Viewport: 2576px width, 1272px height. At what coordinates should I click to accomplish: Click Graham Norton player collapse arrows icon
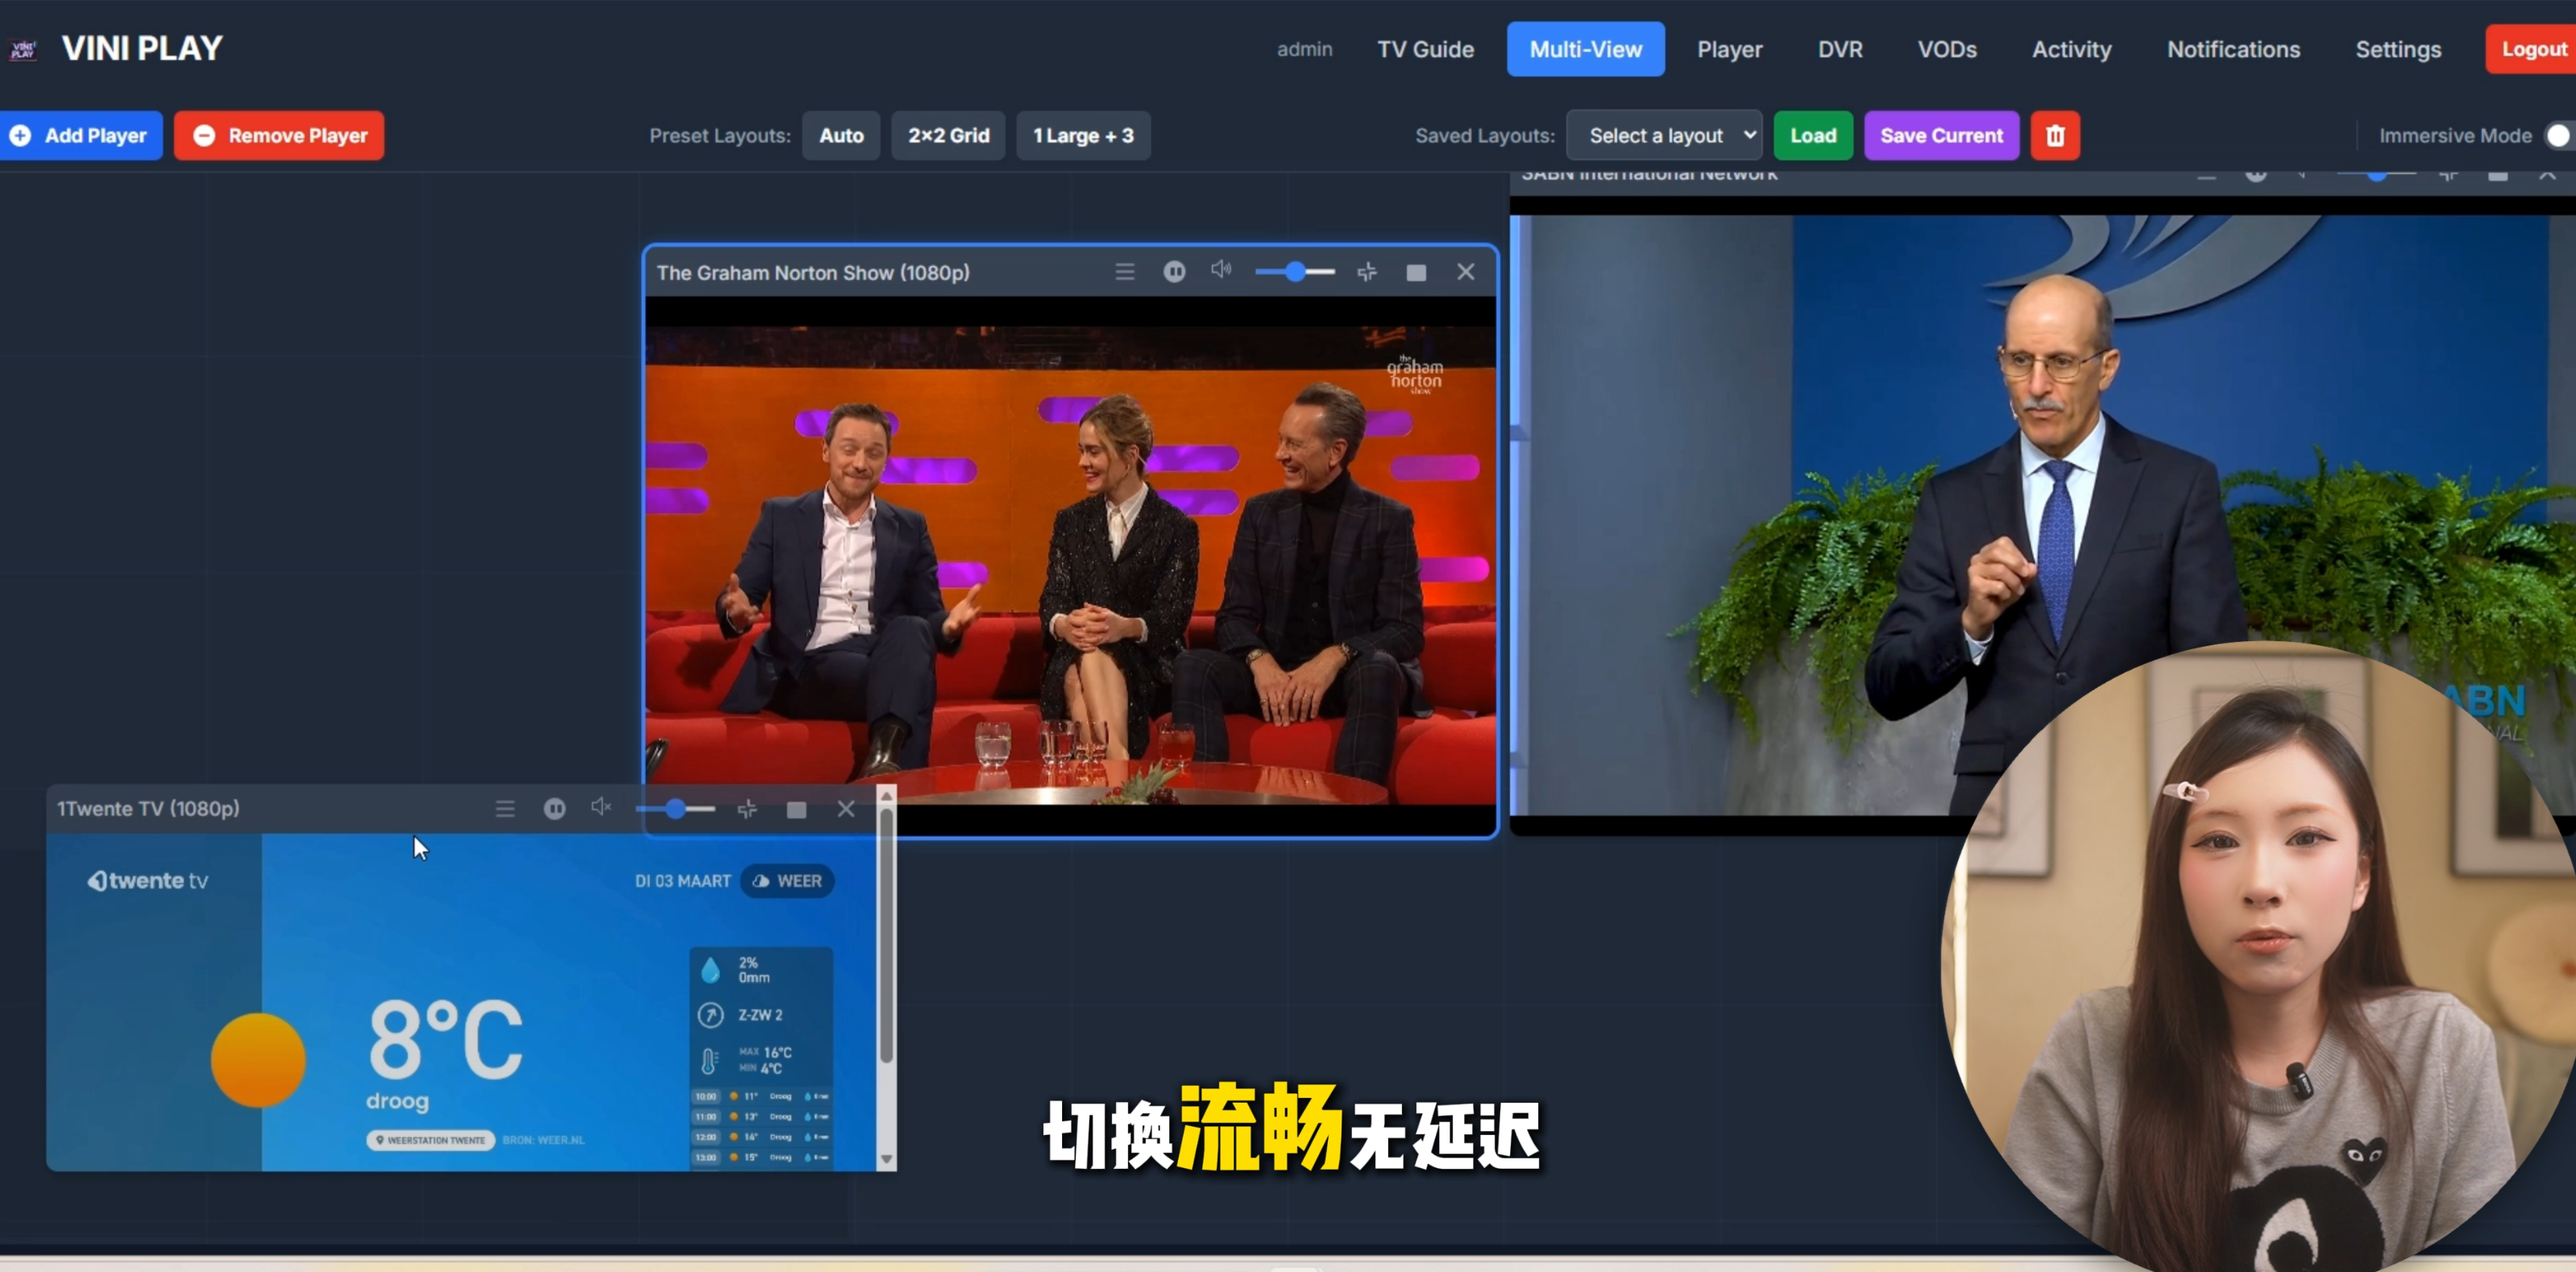[x=1367, y=272]
